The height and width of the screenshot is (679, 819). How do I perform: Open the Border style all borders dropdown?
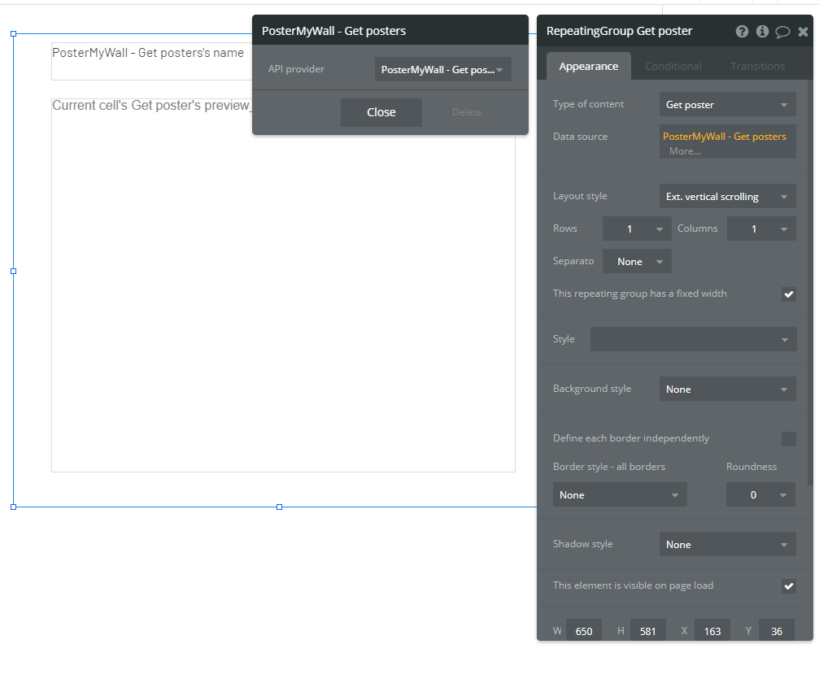point(620,494)
